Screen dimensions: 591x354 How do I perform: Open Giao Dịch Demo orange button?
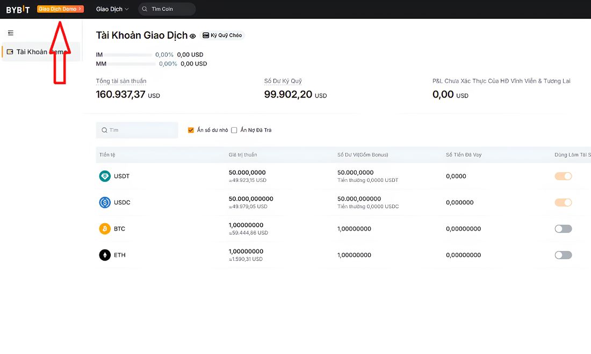tap(60, 9)
